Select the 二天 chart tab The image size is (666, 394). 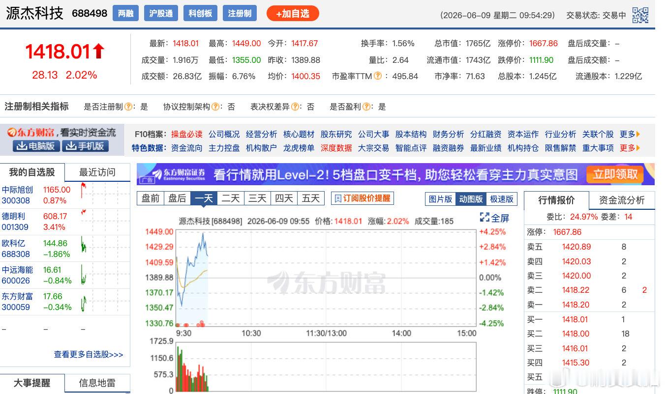coord(231,198)
